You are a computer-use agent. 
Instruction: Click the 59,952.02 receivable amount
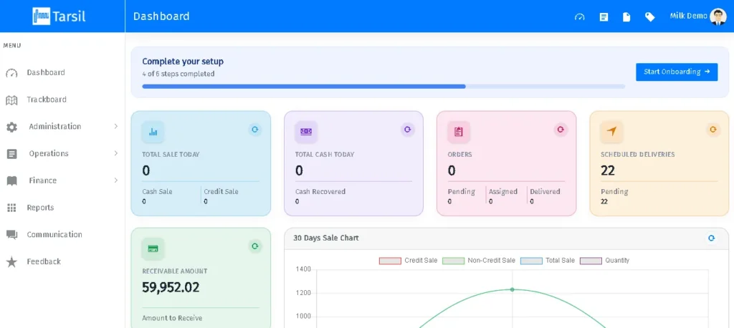171,287
